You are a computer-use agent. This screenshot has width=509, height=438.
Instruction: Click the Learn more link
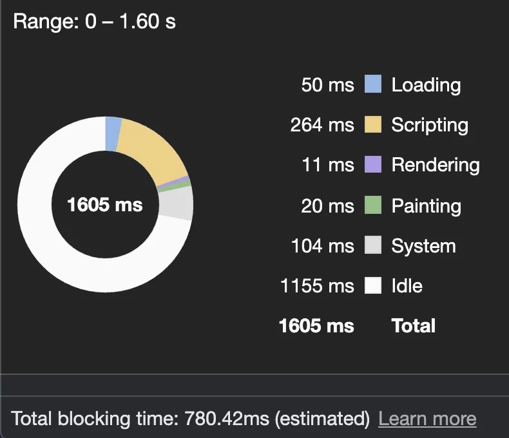point(427,419)
